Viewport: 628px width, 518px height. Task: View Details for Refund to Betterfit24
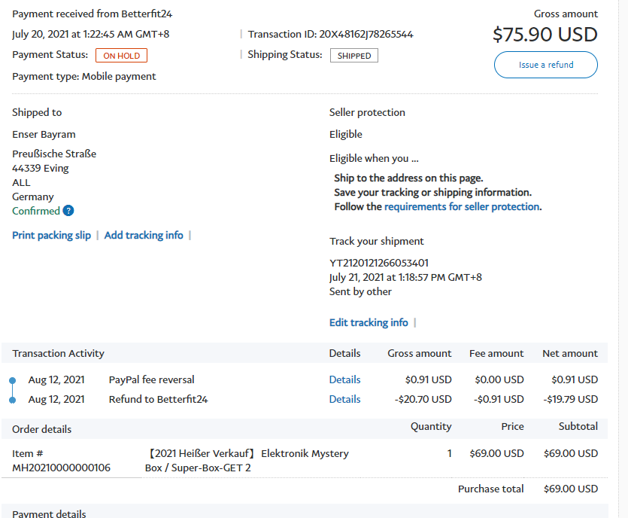[344, 400]
